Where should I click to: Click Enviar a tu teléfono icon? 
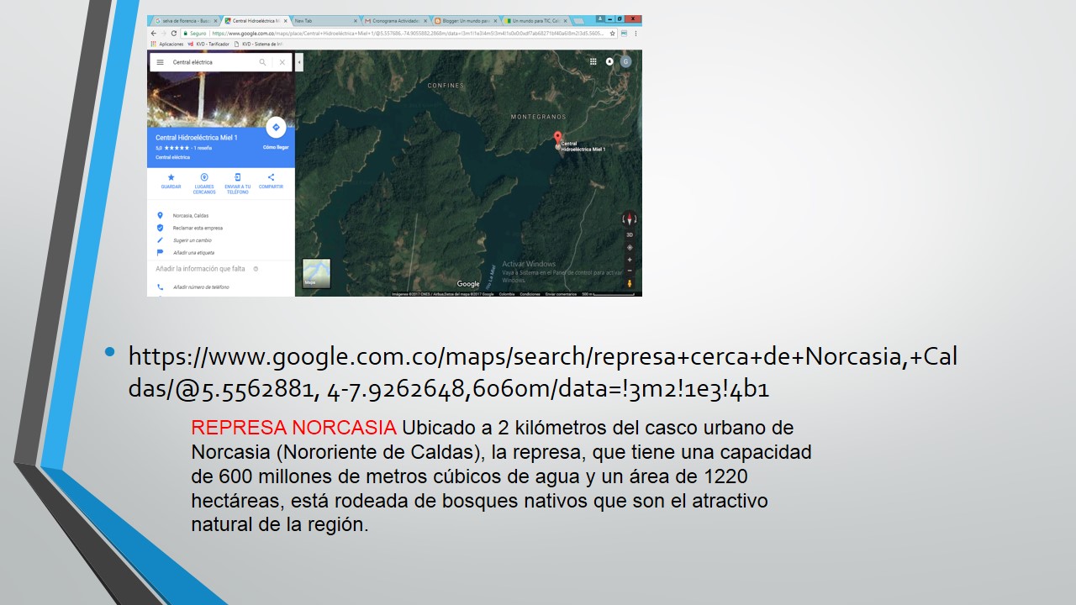click(237, 177)
